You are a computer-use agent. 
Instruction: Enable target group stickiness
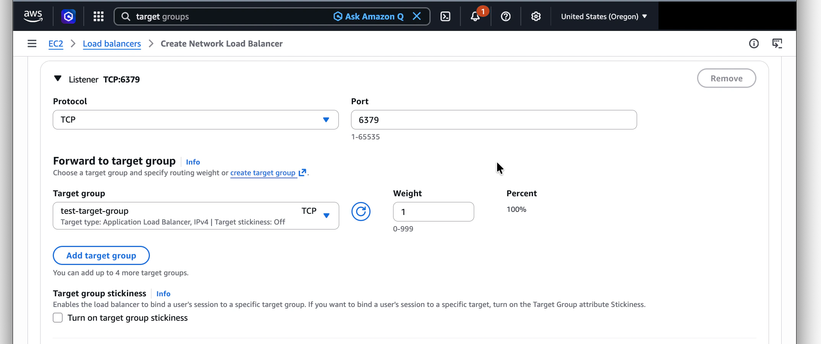[57, 317]
